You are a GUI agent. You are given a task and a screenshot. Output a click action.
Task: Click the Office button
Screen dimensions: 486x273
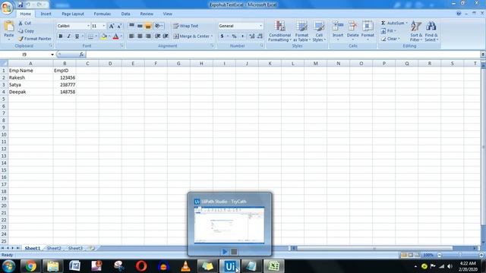pos(7,7)
